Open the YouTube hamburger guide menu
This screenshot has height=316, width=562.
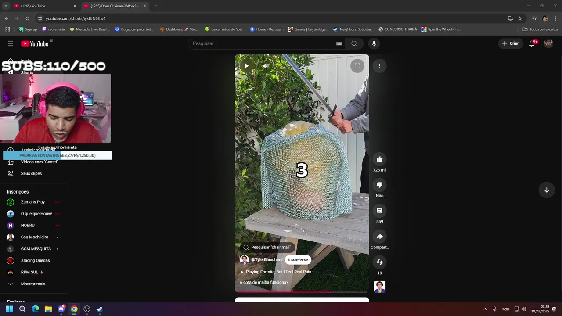point(11,43)
